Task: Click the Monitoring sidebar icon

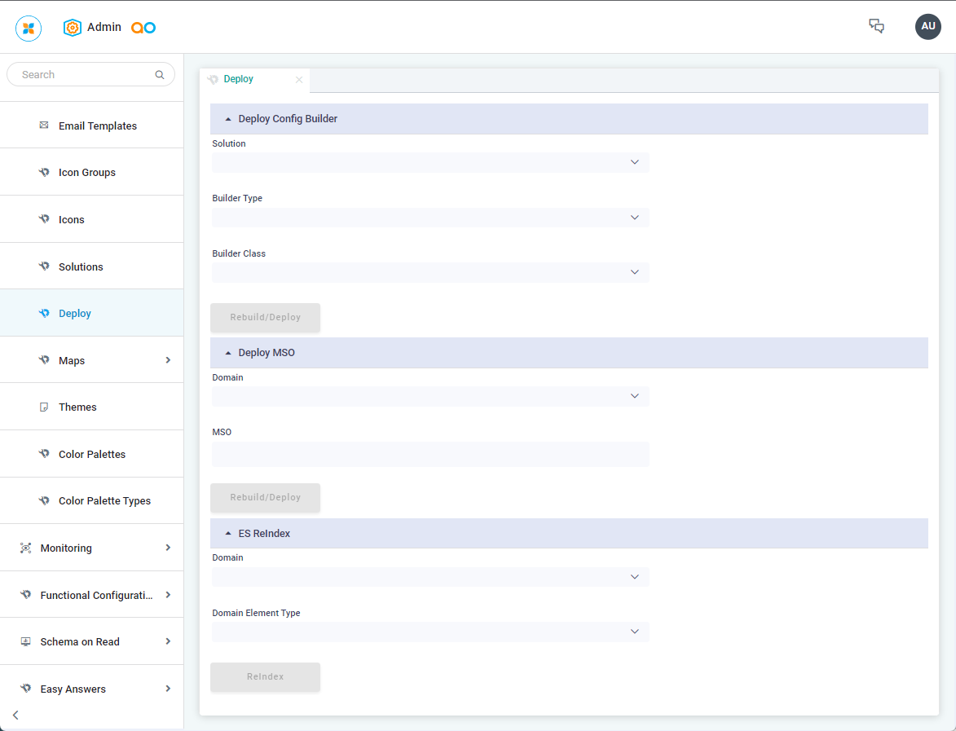Action: 25,548
